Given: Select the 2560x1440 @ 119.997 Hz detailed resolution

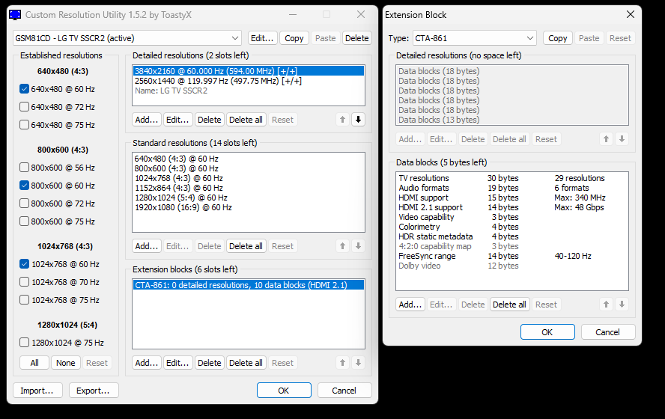Looking at the screenshot, I should [x=217, y=81].
